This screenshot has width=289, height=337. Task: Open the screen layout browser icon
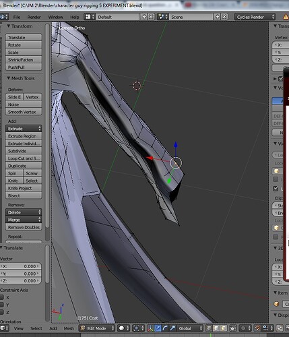pyautogui.click(x=90, y=17)
